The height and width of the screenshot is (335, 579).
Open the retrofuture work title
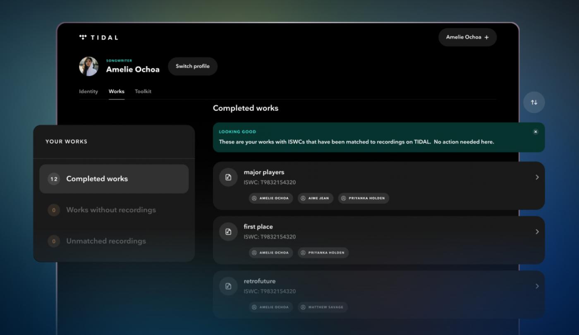pos(260,281)
